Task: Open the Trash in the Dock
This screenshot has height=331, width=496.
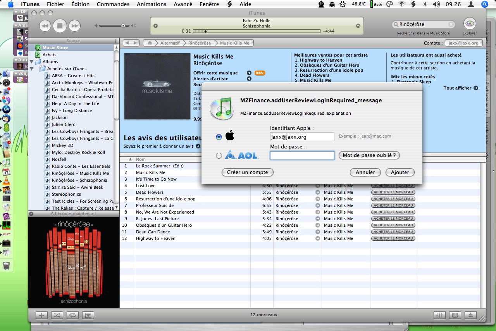Action: pos(6,266)
